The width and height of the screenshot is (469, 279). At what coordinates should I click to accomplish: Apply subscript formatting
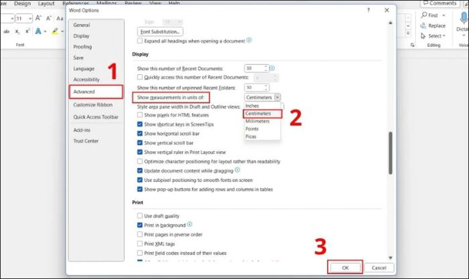coord(17,31)
